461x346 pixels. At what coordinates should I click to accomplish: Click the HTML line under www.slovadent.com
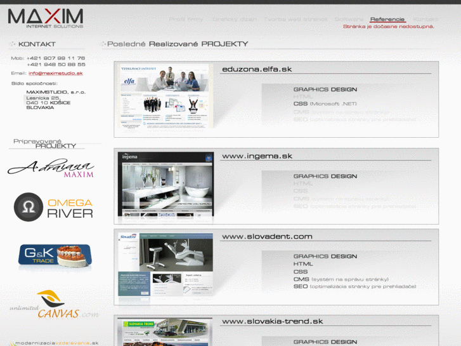[x=303, y=264]
